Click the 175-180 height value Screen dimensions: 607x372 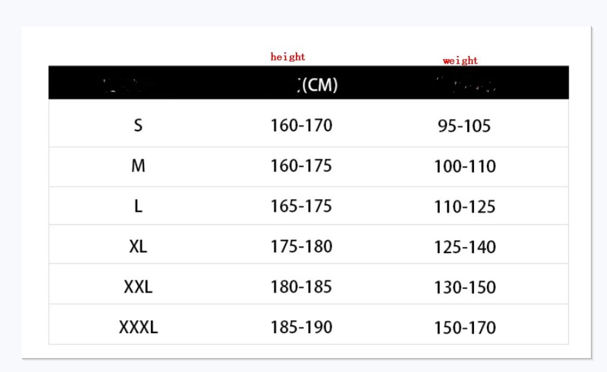(x=301, y=246)
